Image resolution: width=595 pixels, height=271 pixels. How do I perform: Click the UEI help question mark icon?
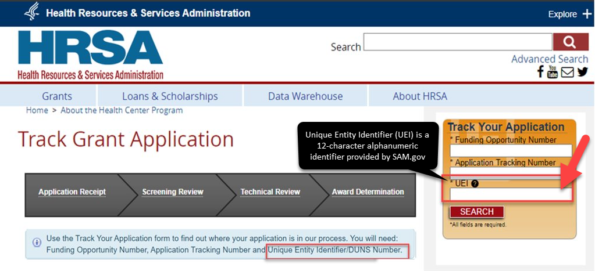click(475, 183)
